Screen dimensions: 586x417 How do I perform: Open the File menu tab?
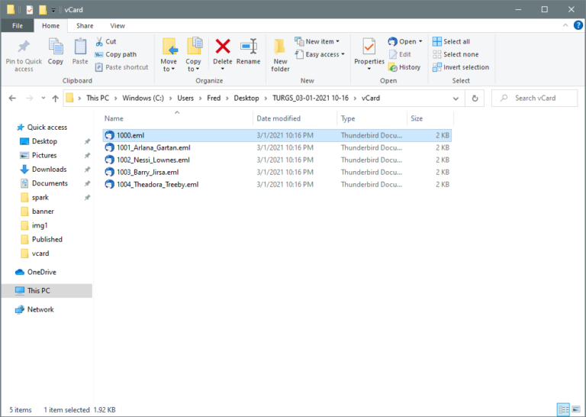pyautogui.click(x=17, y=25)
